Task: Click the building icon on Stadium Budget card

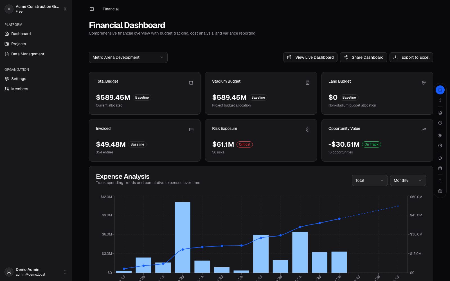Action: (308, 83)
